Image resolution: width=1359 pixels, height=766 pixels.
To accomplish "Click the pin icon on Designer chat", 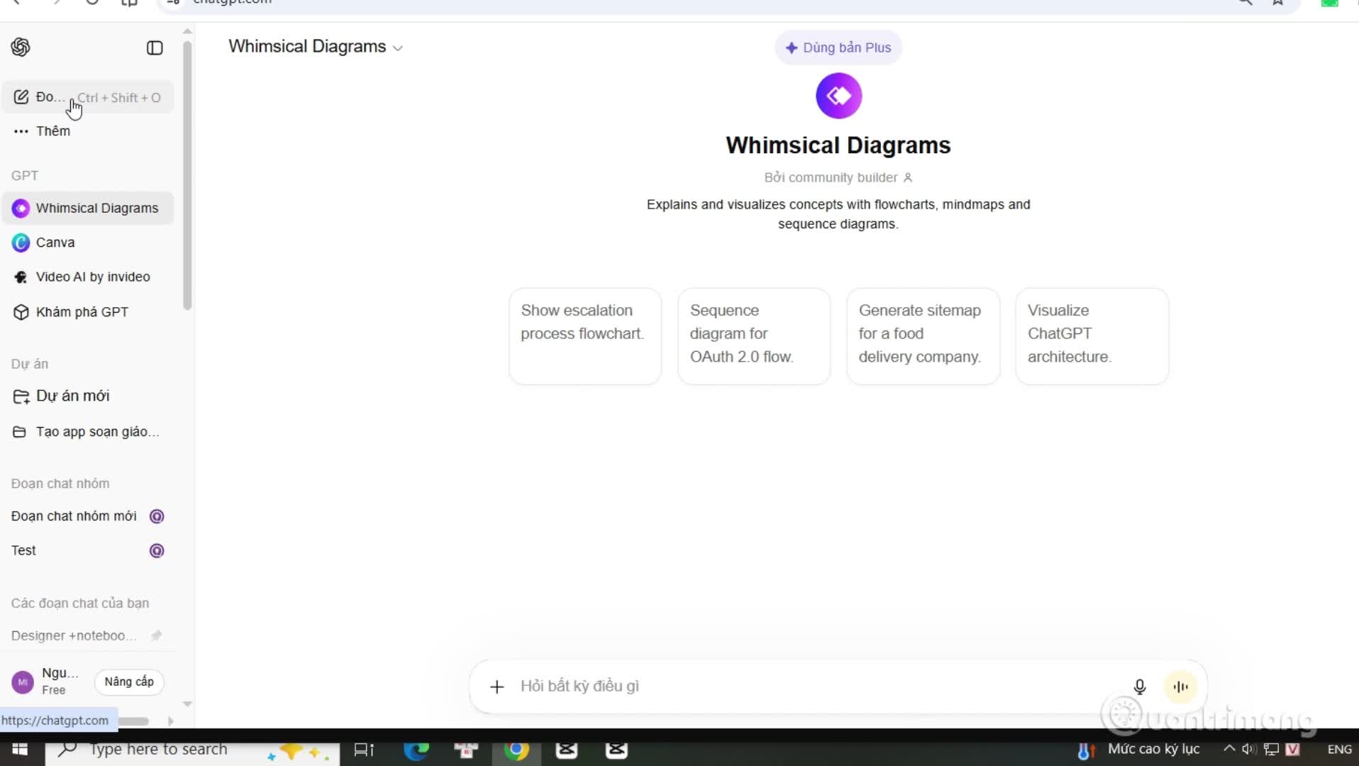I will [156, 636].
